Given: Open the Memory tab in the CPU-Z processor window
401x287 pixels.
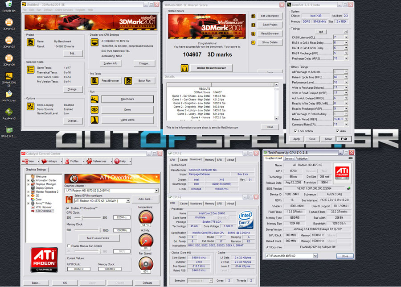Looking at the screenshot, I should 209,204.
